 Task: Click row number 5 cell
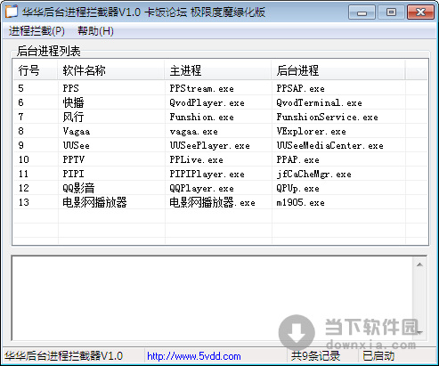coord(20,88)
